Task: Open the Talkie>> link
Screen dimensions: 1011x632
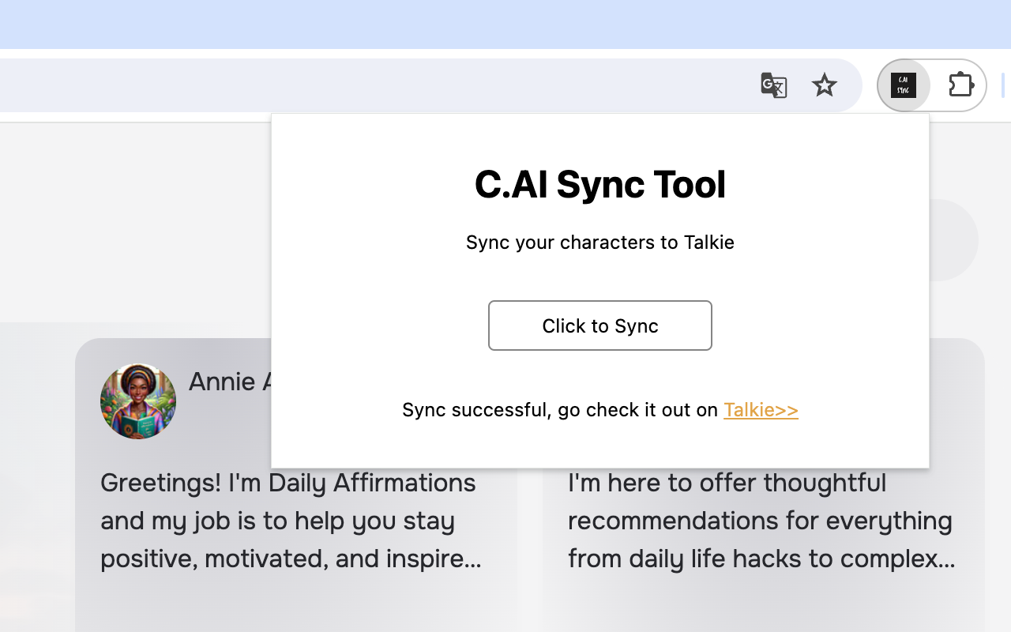Action: [x=761, y=410]
